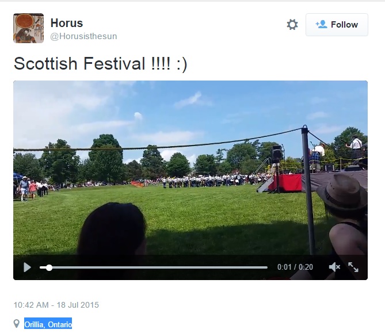
Task: Open Horus profile avatar image
Action: (28, 28)
